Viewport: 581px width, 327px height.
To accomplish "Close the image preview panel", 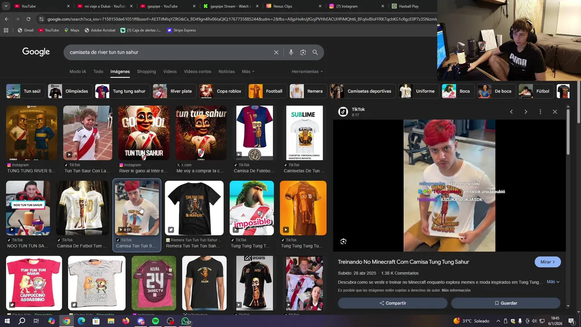I will click(555, 112).
